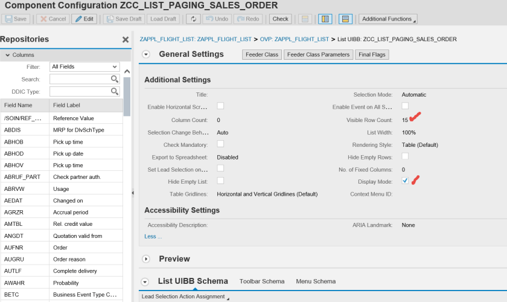Click the DDIC Type magnifier icon
The height and width of the screenshot is (302, 507).
point(115,91)
